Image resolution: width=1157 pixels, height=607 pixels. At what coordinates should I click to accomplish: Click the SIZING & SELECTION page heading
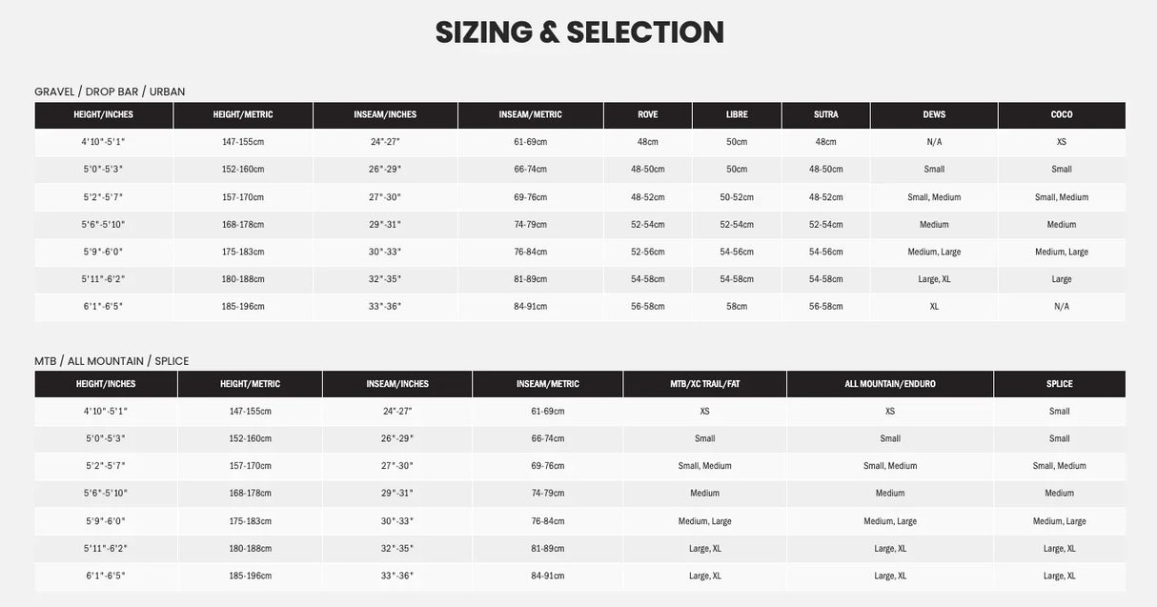click(x=579, y=32)
